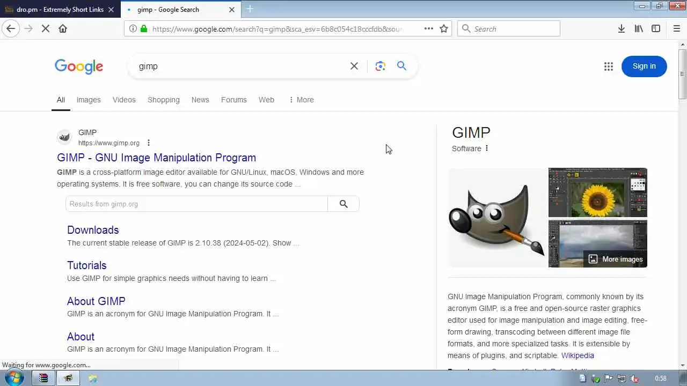Click the page vertical scrollbar thumb
Image resolution: width=687 pixels, height=386 pixels.
click(x=682, y=73)
